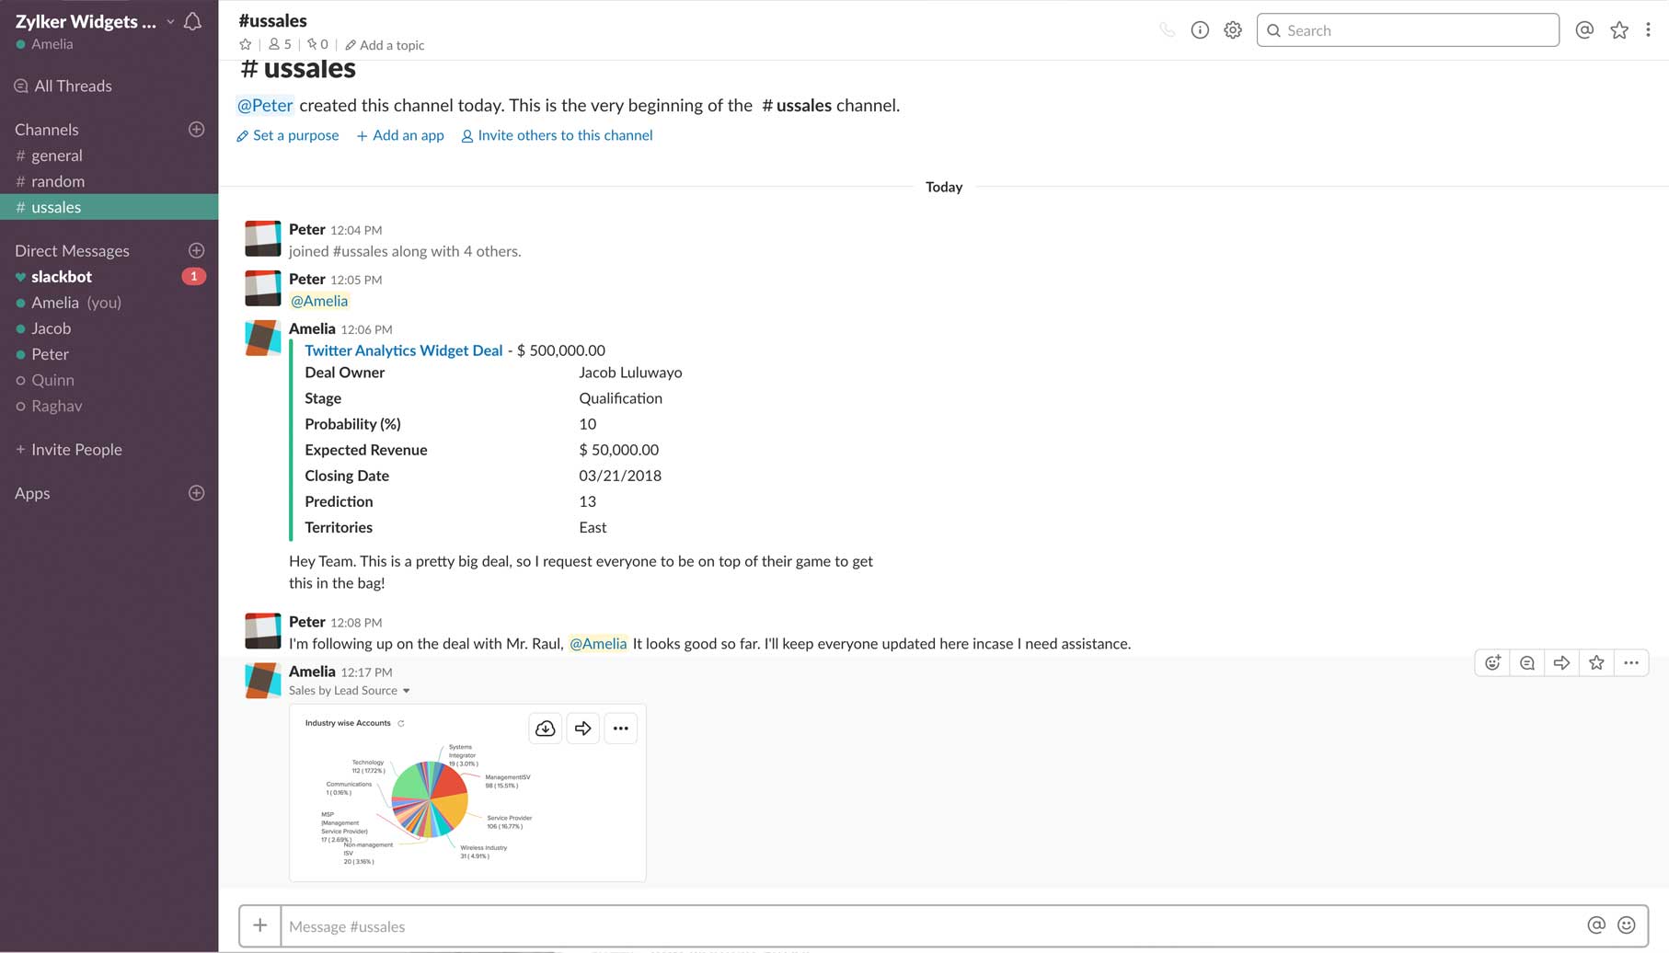Open more actions from the top-right ellipsis
1669x953 pixels.
[x=1648, y=29]
